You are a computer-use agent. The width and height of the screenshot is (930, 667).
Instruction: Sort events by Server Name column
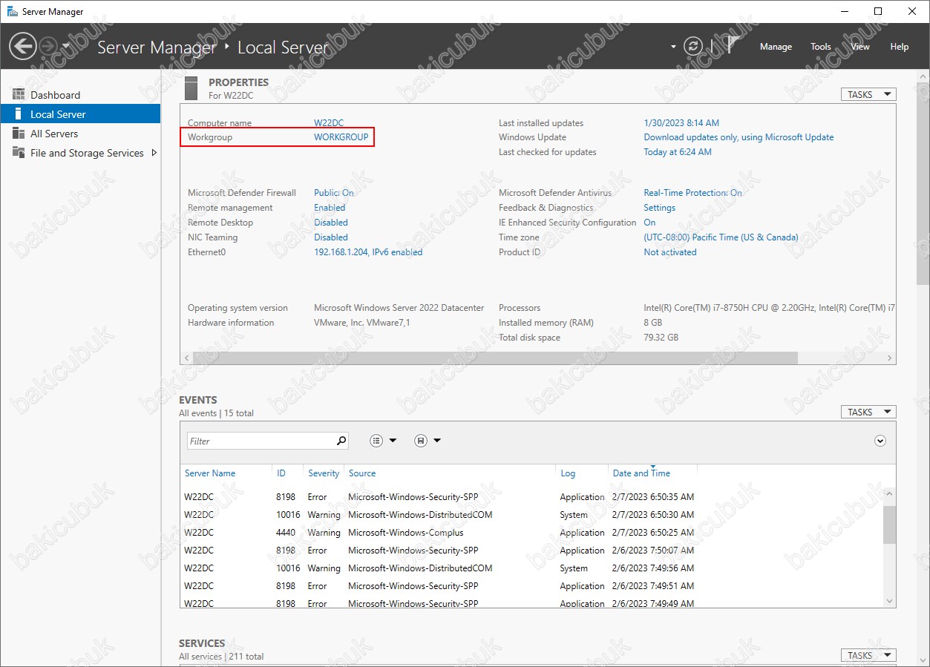click(x=210, y=473)
